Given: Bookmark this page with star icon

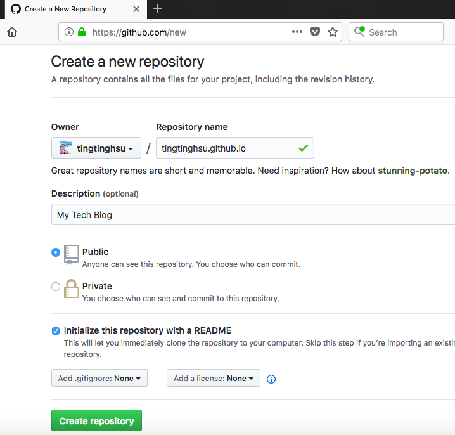Looking at the screenshot, I should coord(333,32).
